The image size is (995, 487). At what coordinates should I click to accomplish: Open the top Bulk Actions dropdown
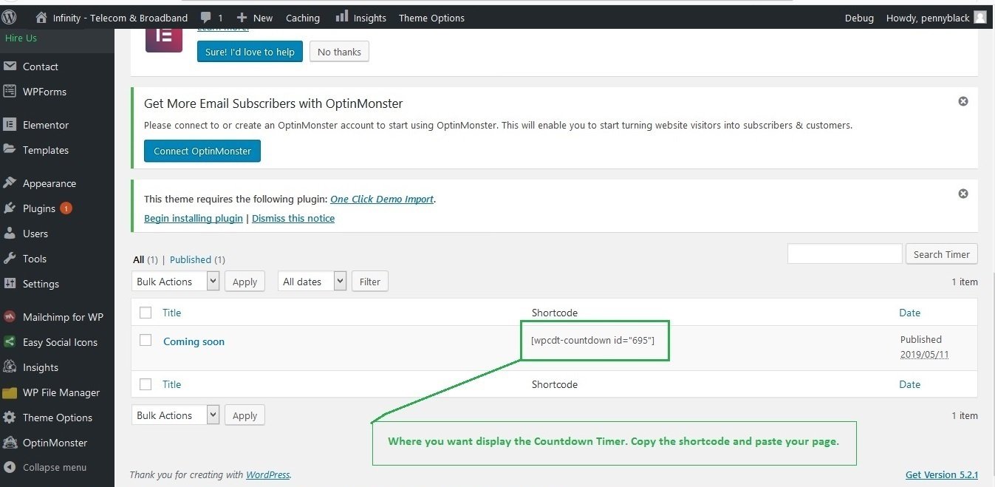(176, 282)
